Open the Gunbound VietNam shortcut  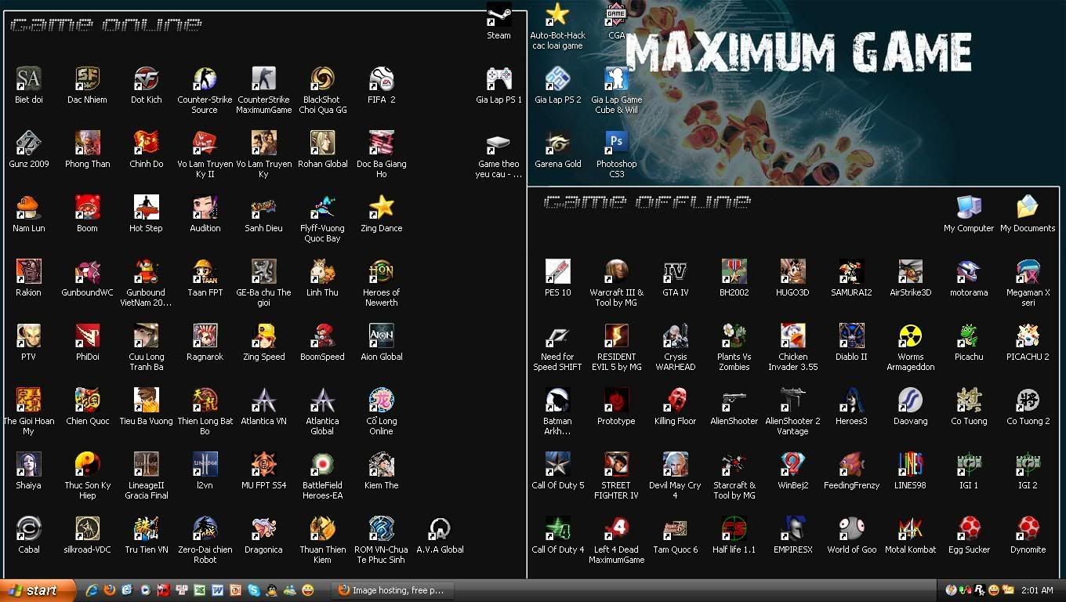[x=146, y=272]
